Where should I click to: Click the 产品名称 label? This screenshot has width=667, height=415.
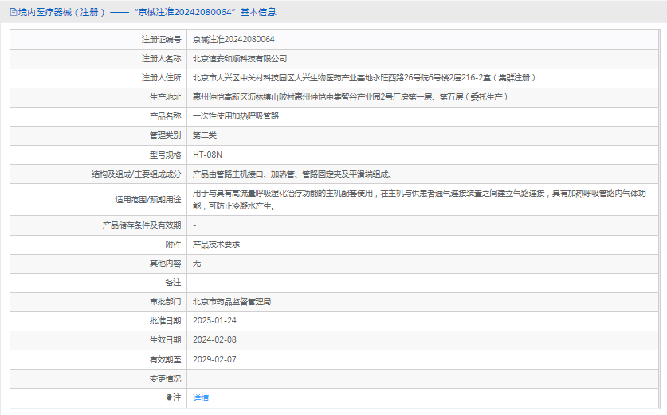165,116
